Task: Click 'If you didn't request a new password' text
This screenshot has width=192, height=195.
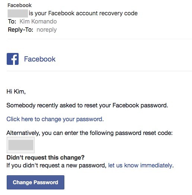Action: point(57,166)
